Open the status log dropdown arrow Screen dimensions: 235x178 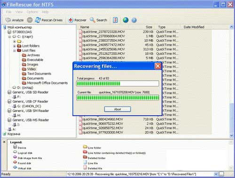click(216, 174)
